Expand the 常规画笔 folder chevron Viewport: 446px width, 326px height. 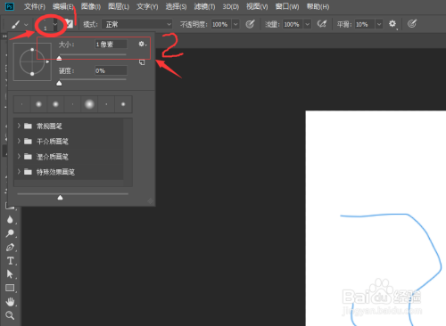click(19, 126)
